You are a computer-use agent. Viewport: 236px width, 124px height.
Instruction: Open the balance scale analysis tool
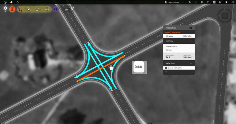(47, 9)
